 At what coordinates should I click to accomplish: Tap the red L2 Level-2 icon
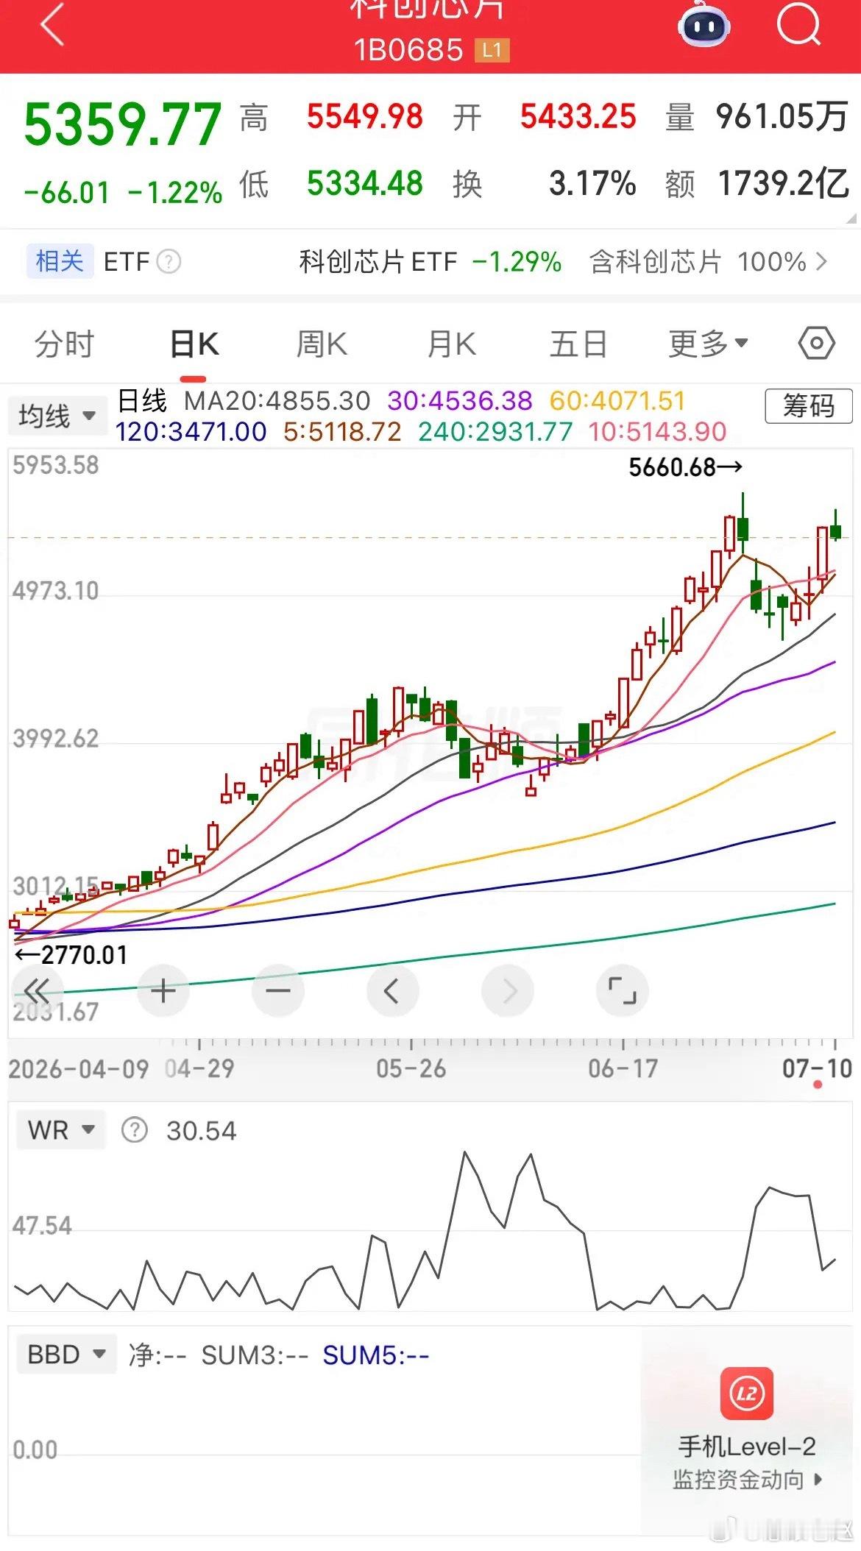pos(746,1393)
